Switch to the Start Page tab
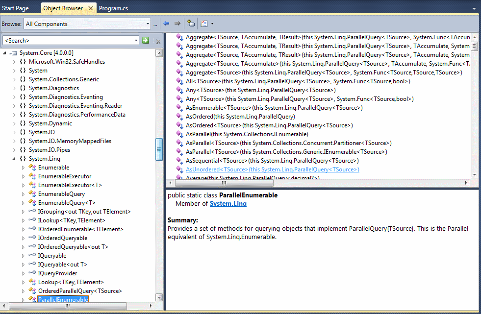 (16, 8)
